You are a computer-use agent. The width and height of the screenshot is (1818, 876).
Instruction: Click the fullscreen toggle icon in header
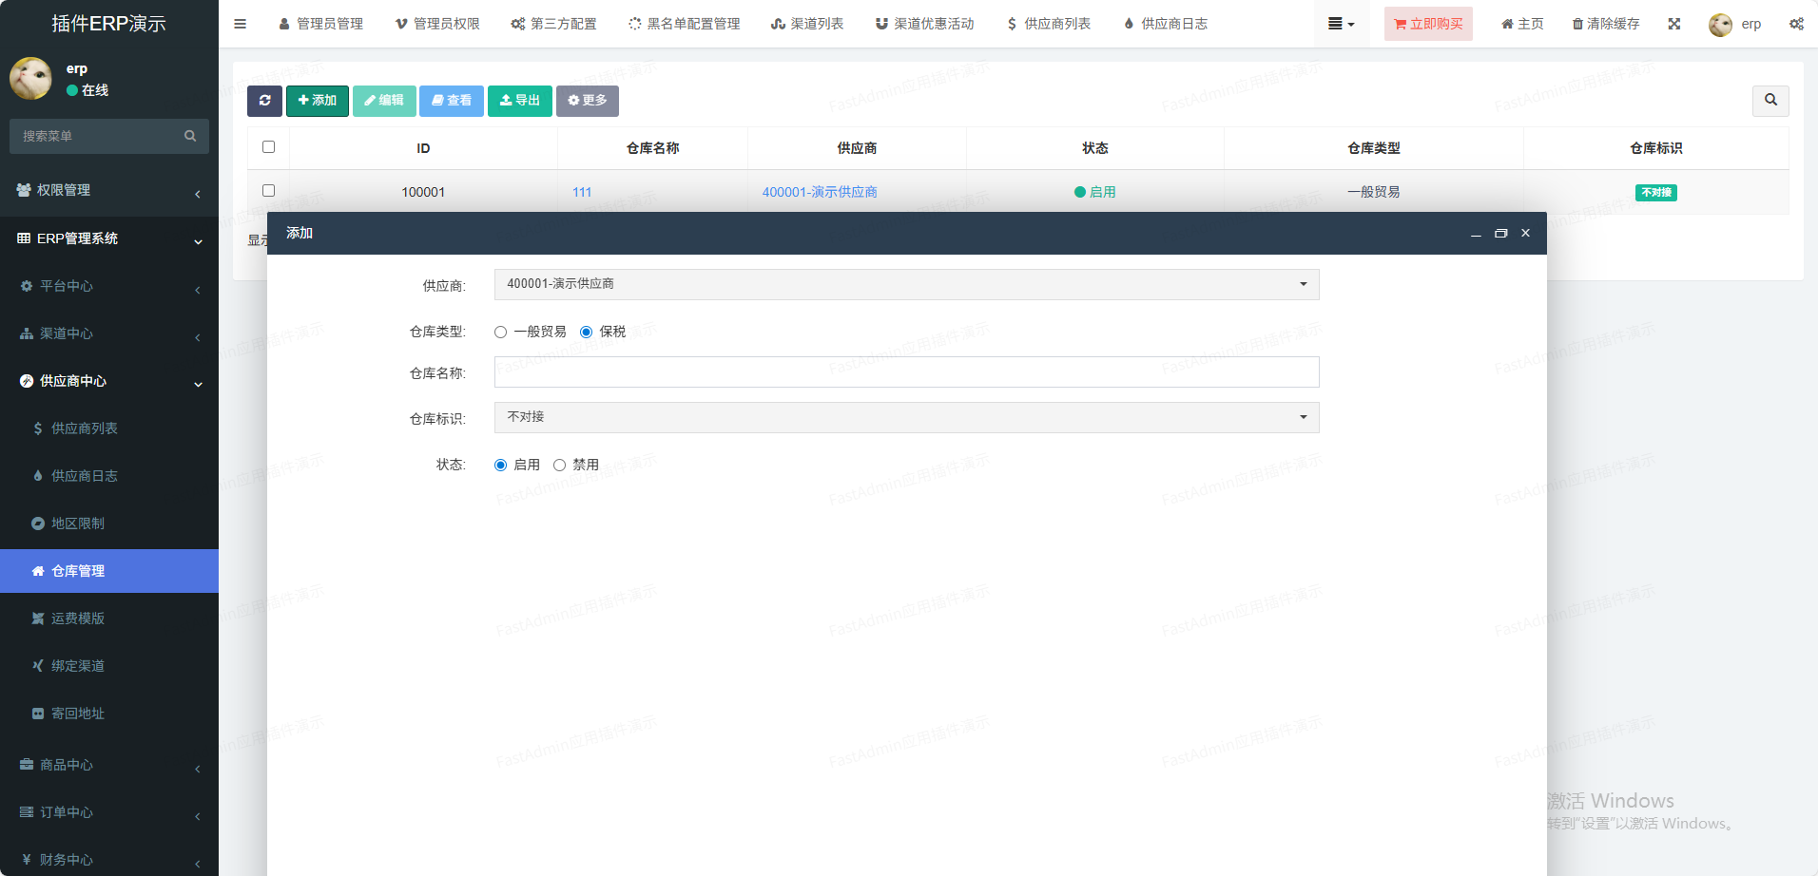1673,24
